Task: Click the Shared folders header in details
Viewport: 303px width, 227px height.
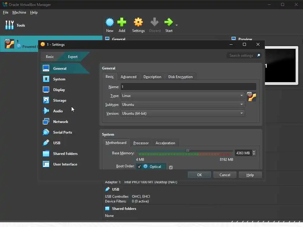Action: (x=124, y=209)
